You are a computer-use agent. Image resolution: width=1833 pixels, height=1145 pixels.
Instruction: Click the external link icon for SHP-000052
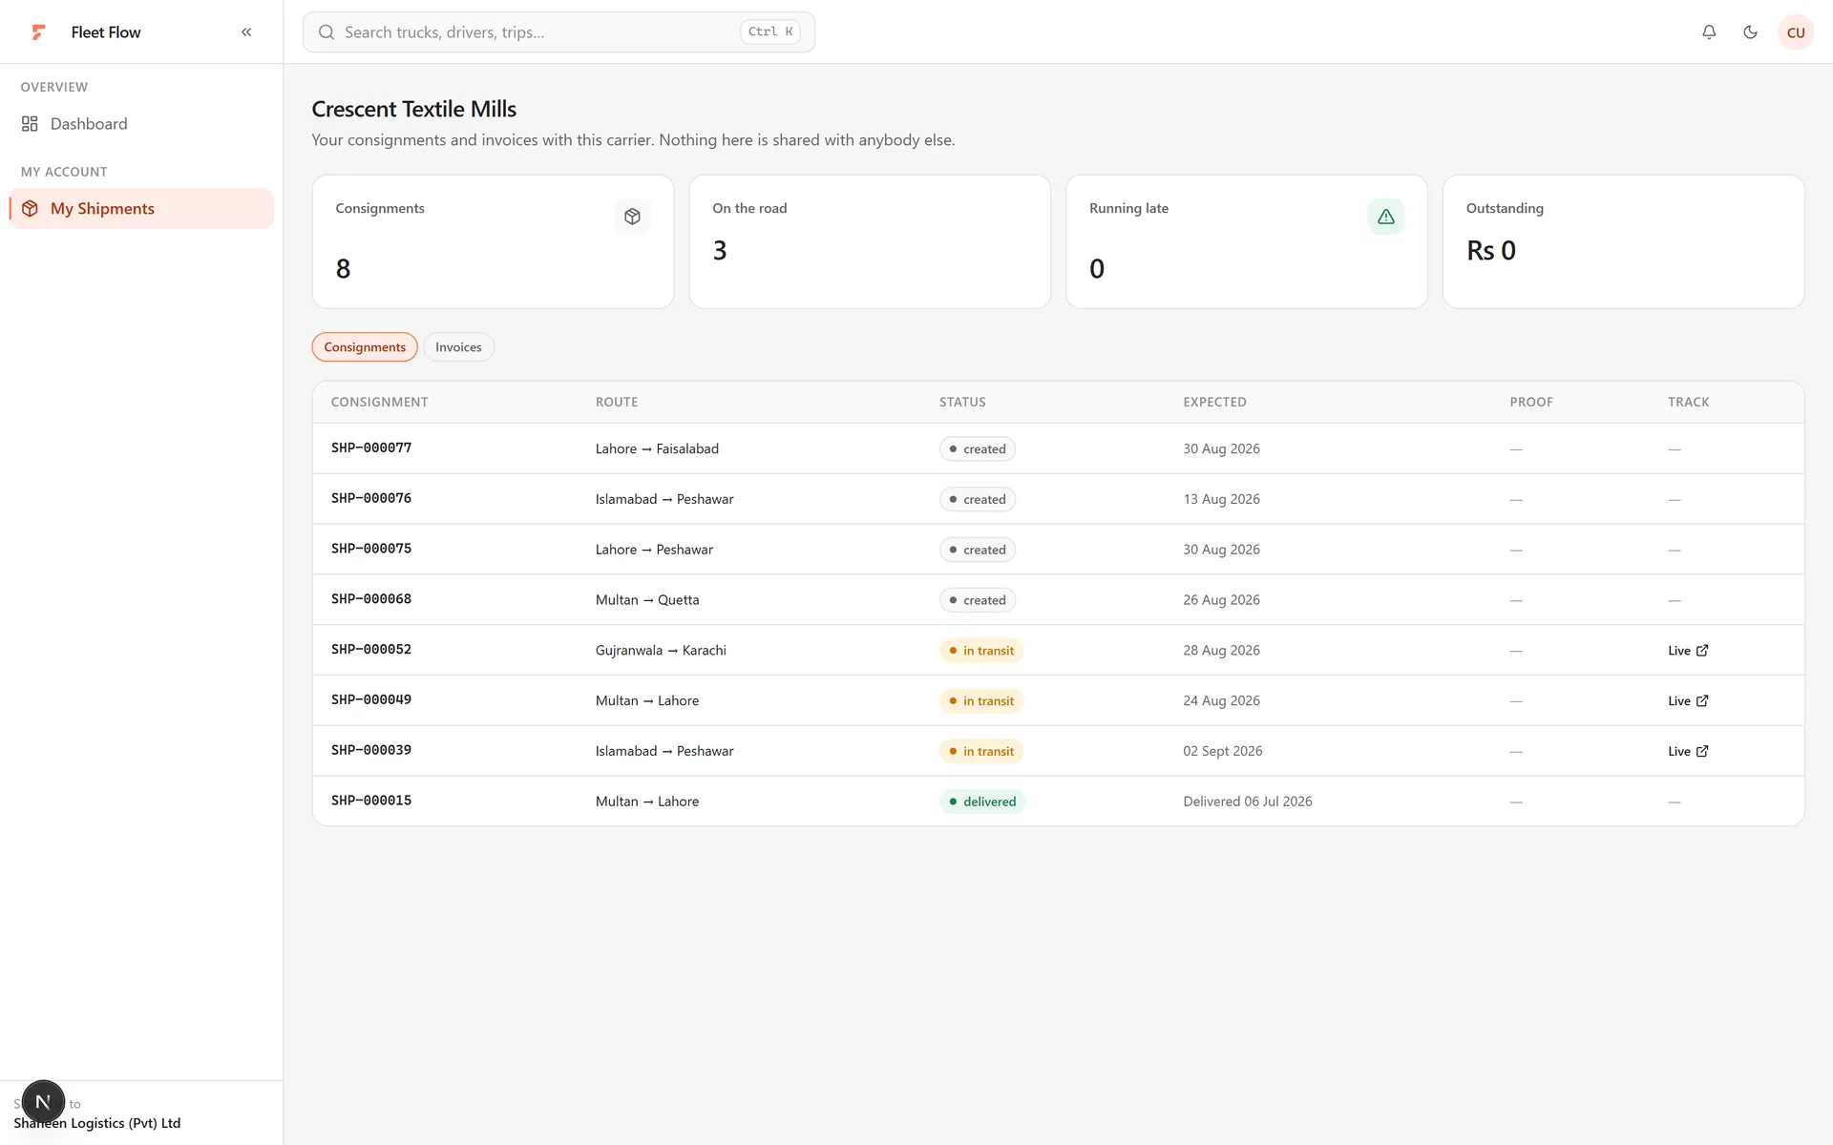[x=1702, y=651]
